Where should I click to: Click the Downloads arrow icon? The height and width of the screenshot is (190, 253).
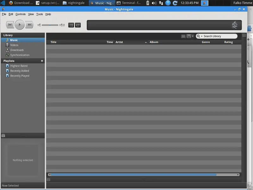click(7, 50)
